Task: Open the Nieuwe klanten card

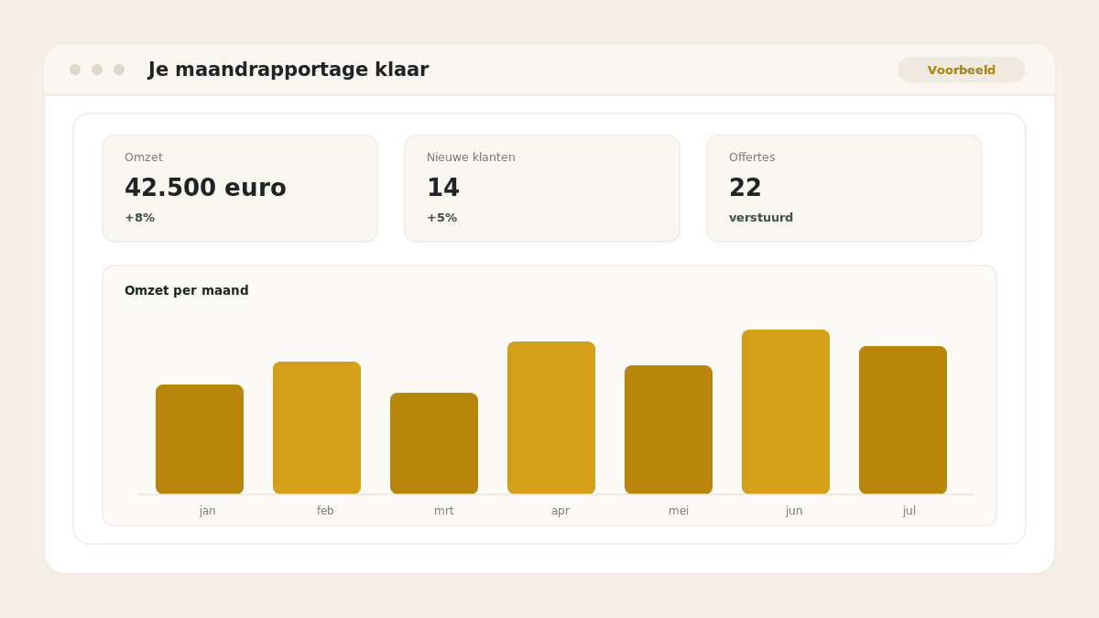Action: point(542,189)
